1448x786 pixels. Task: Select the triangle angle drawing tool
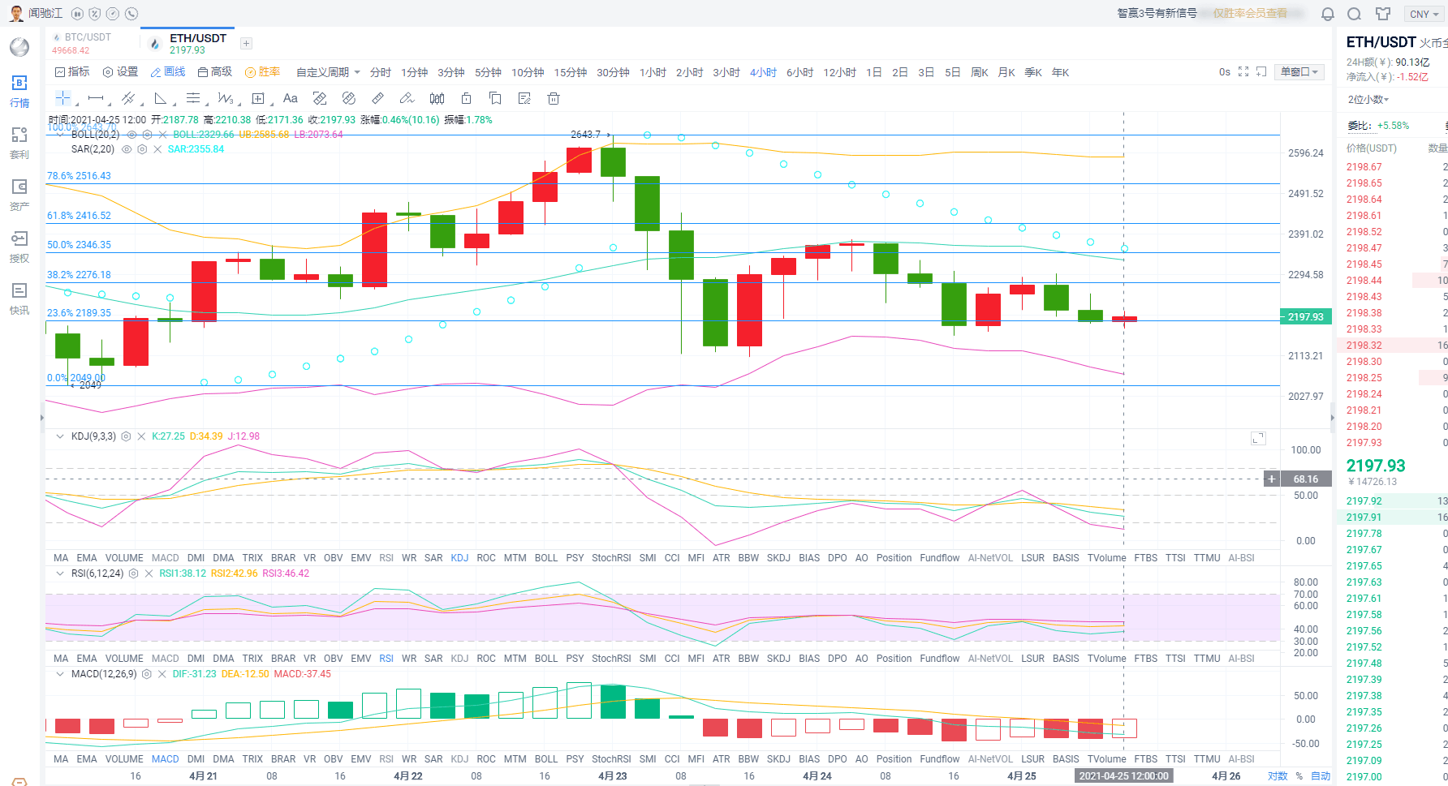tap(161, 98)
